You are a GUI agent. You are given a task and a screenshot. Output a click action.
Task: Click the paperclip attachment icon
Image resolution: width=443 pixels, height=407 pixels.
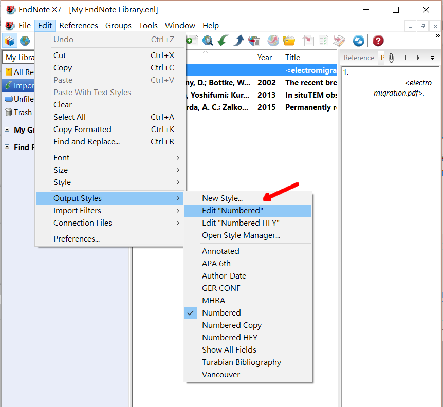tap(391, 58)
